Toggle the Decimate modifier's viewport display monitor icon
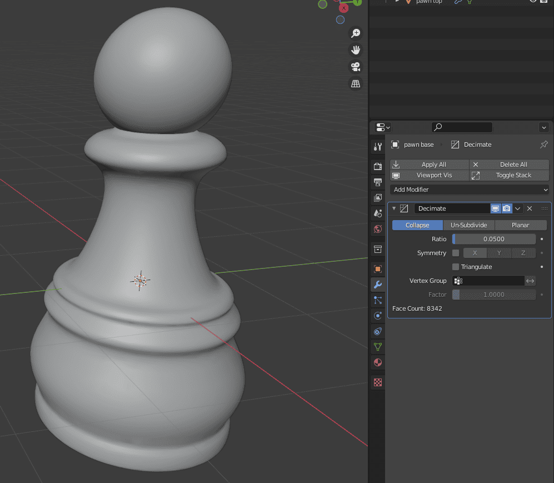 495,208
